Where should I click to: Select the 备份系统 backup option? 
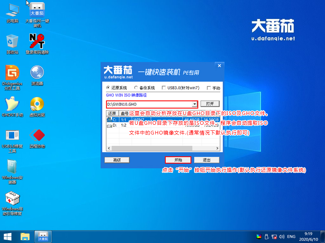135,89
